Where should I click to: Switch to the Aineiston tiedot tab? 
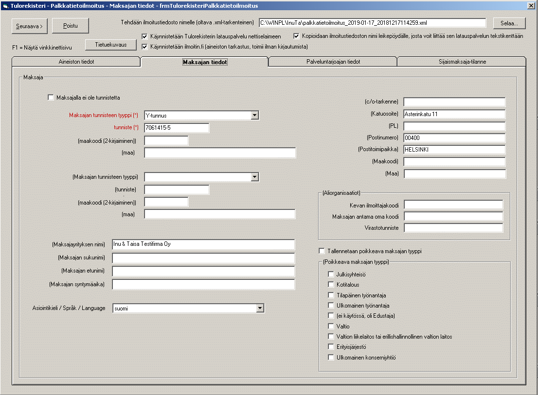pyautogui.click(x=76, y=62)
